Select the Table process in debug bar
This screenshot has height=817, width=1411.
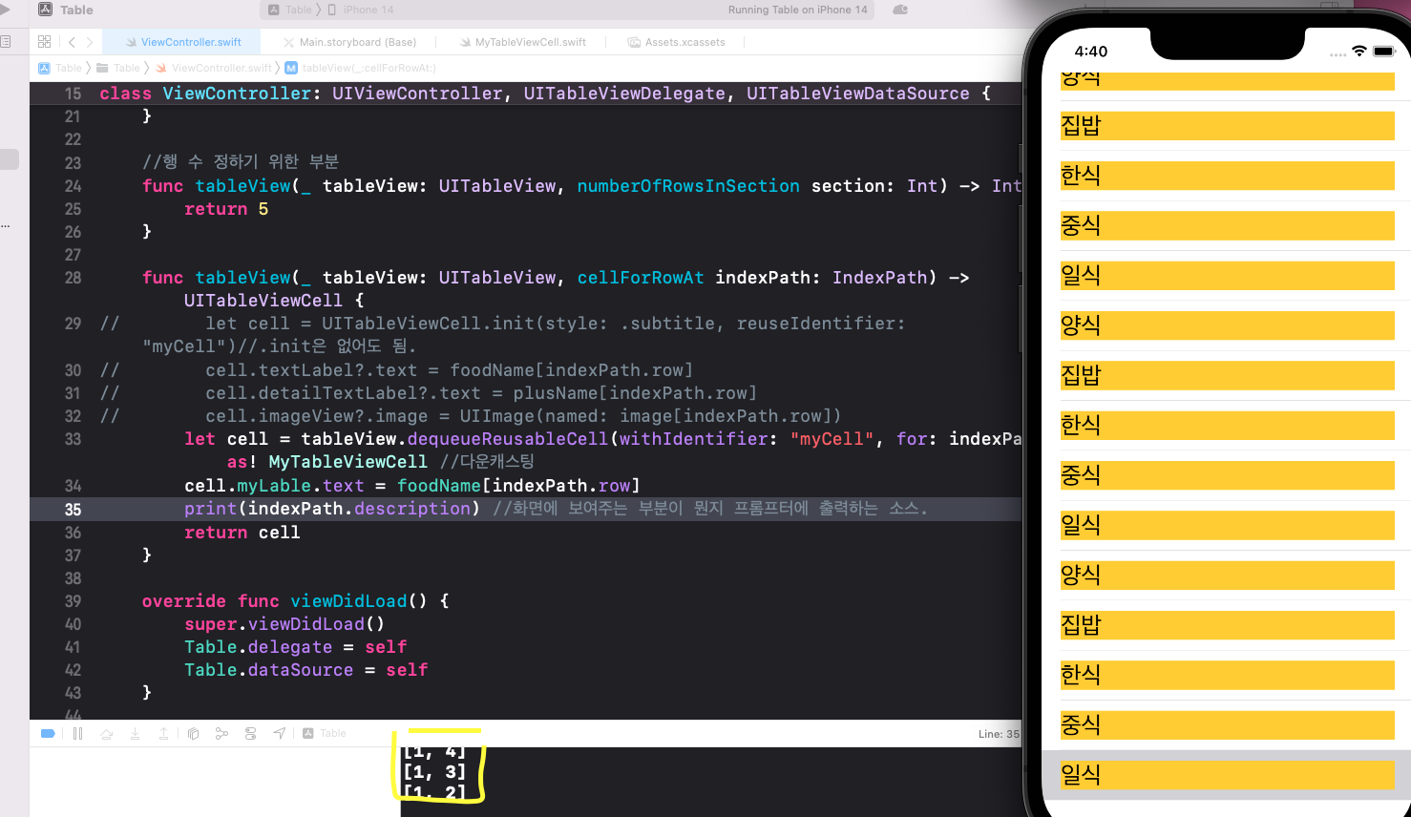point(325,734)
